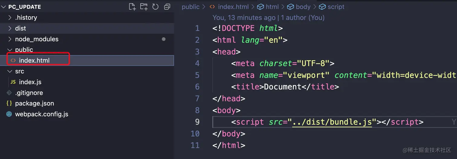Click line number 11 in the gutter
The height and width of the screenshot is (159, 457).
pyautogui.click(x=195, y=145)
